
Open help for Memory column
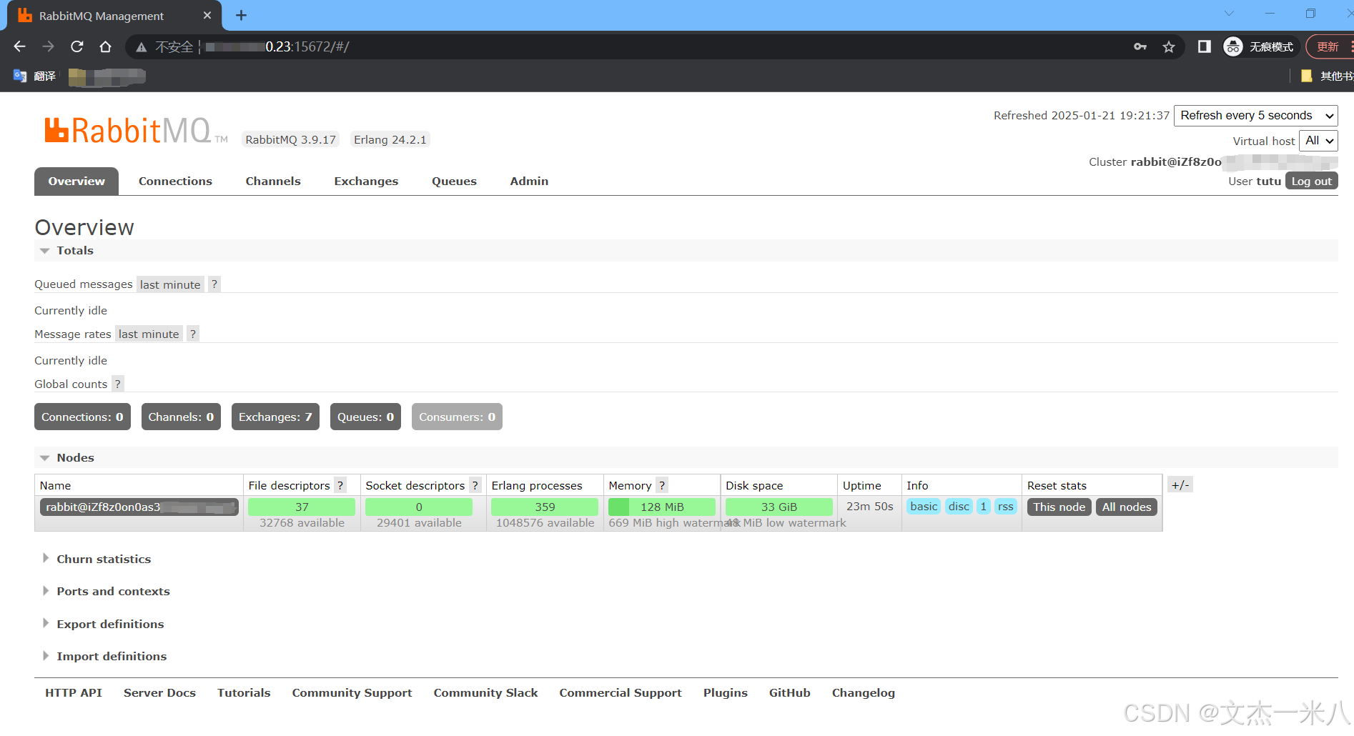coord(662,485)
